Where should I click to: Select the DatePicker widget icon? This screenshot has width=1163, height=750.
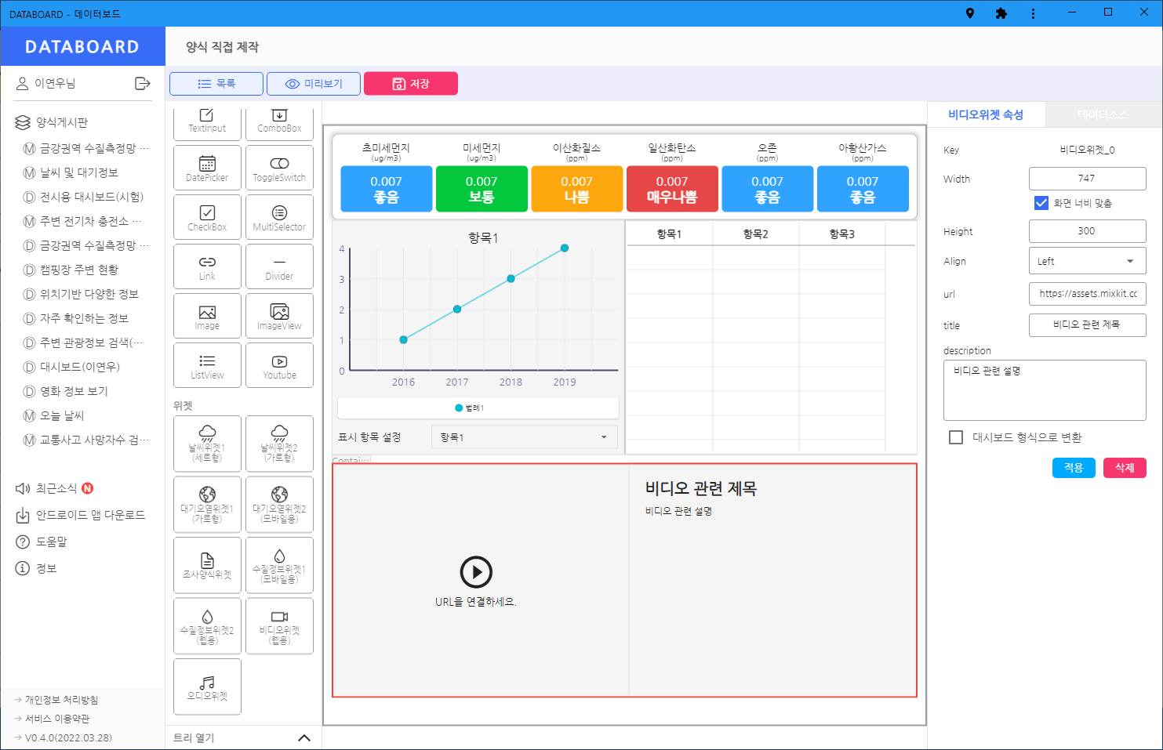click(207, 167)
